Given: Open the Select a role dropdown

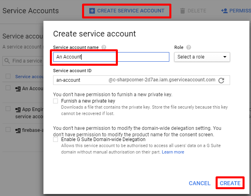Looking at the screenshot, I should (x=202, y=57).
